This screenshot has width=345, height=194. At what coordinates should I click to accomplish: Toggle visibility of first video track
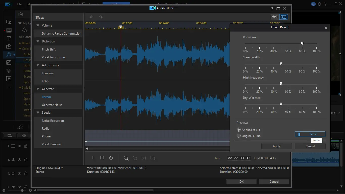pyautogui.click(x=19, y=146)
